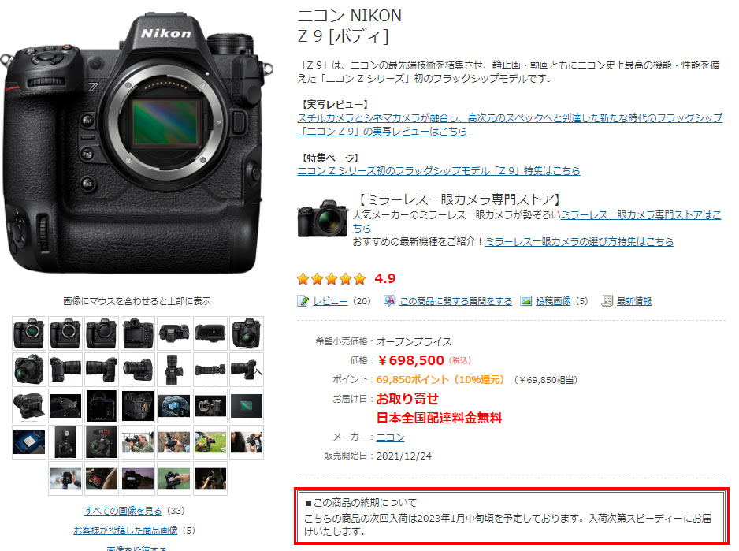Open すべての画像を見る link
The width and height of the screenshot is (739, 551).
[123, 511]
